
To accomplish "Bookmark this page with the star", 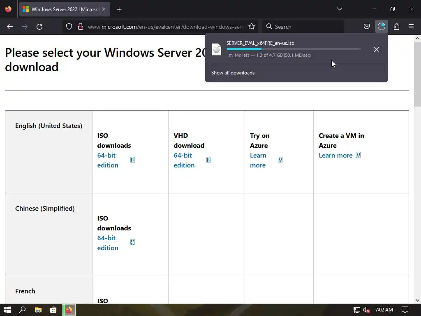I will point(252,27).
